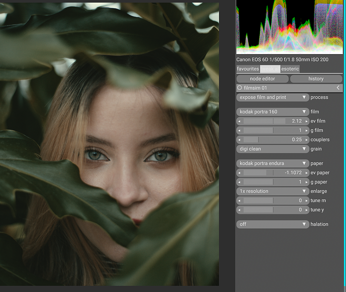346x292 pixels.
Task: Click the history button
Action: [x=316, y=79]
